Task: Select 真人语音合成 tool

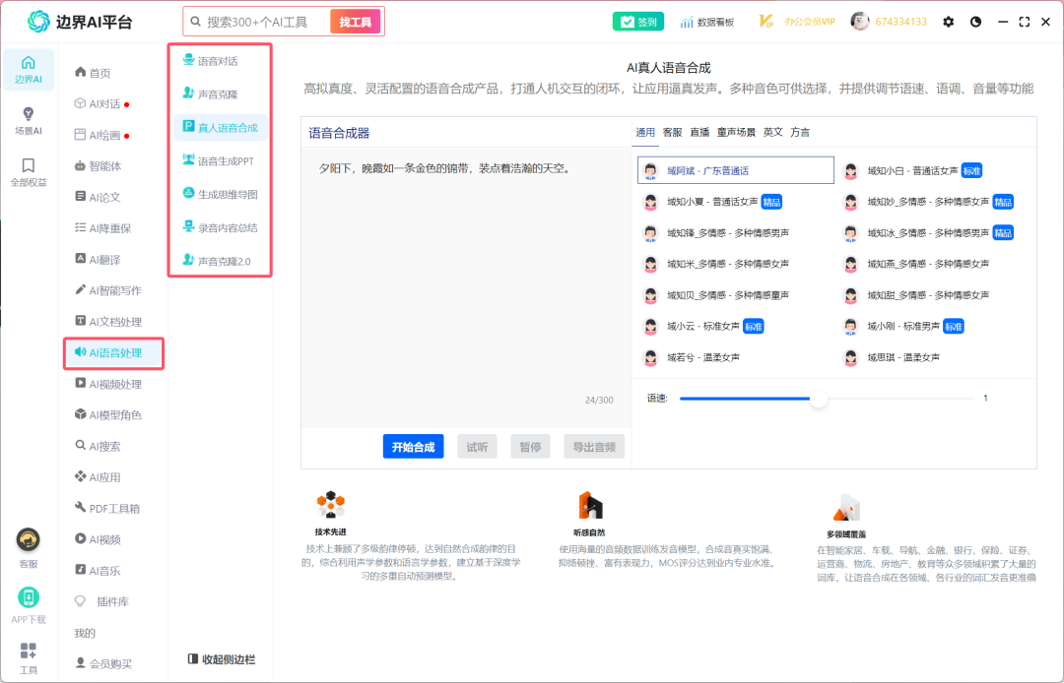Action: 221,127
